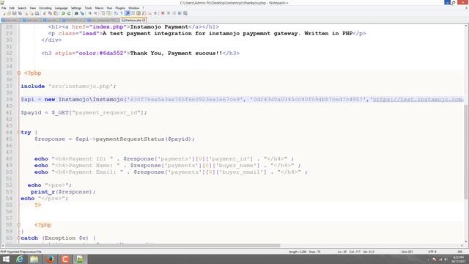Image resolution: width=469 pixels, height=264 pixels.
Task: Click the Save All toolbar icon
Action: (20, 13)
